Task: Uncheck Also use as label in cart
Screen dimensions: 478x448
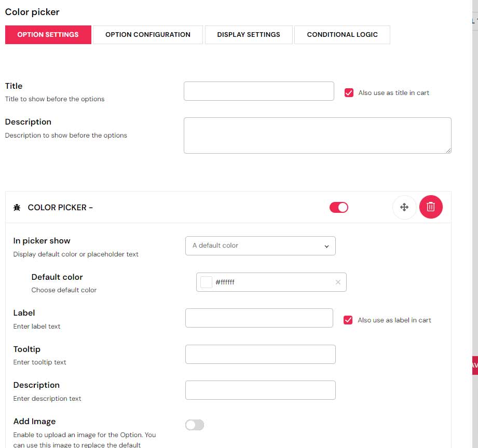Action: pos(348,320)
